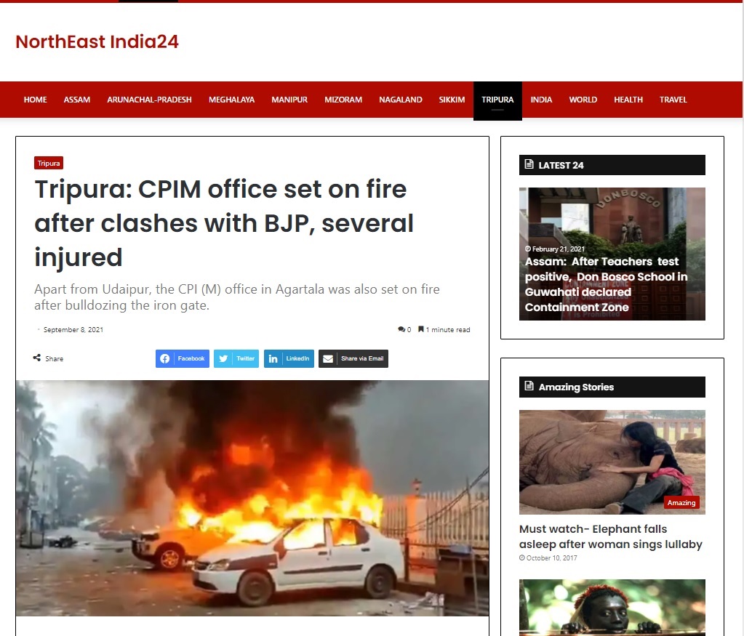Open the Assam menu item
The width and height of the screenshot is (744, 636).
[77, 100]
